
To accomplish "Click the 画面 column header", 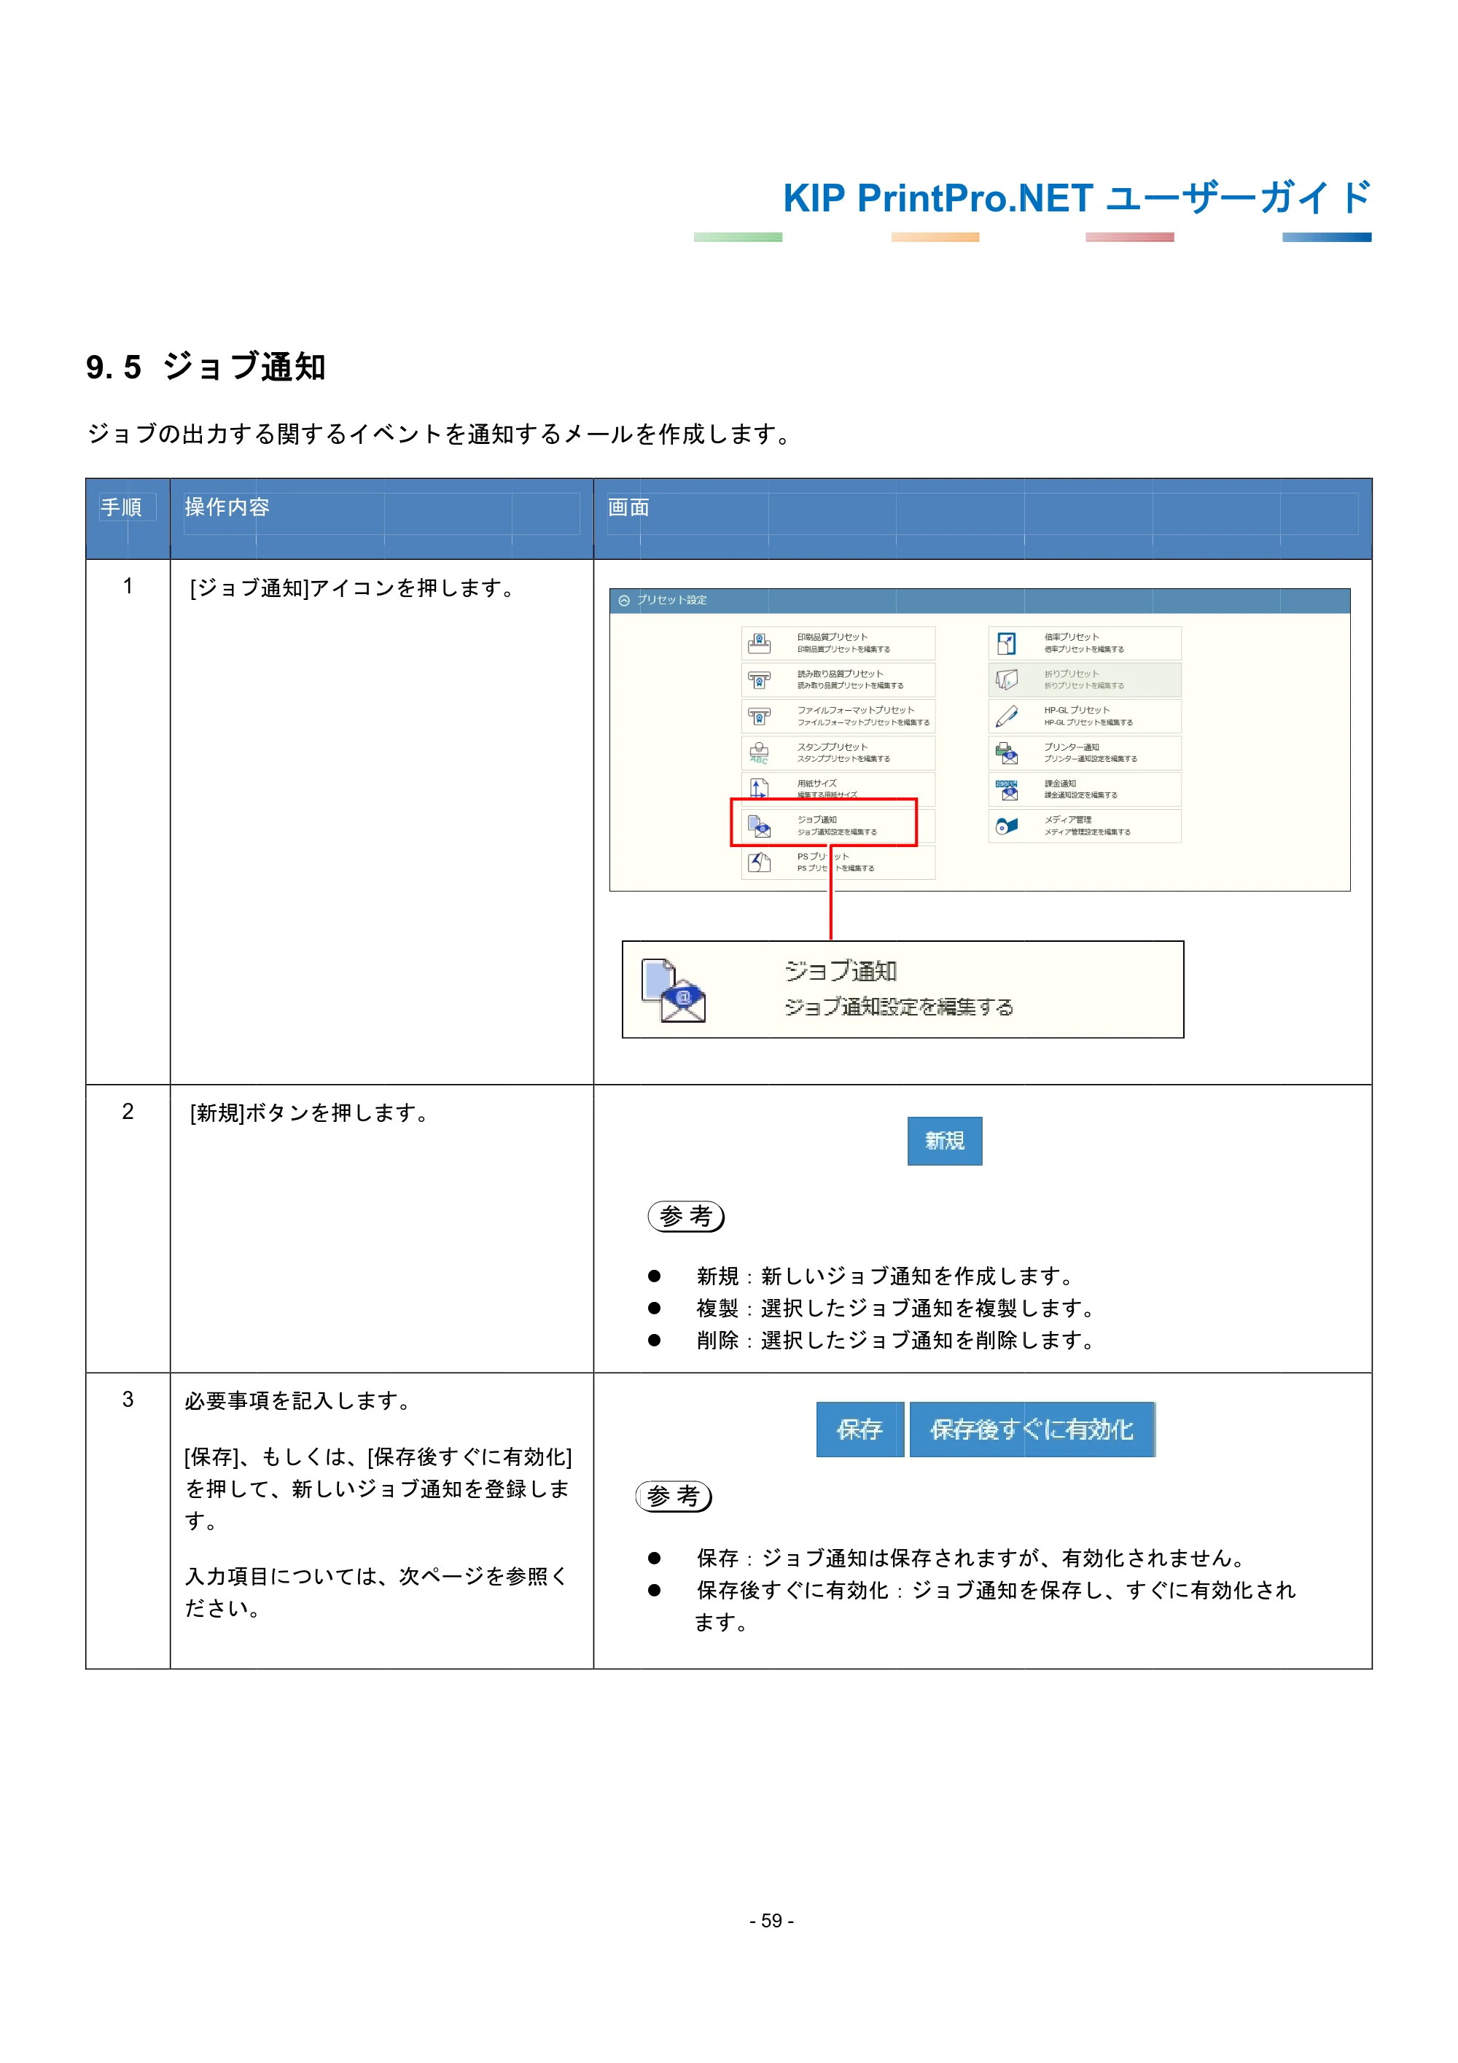I will pos(629,507).
